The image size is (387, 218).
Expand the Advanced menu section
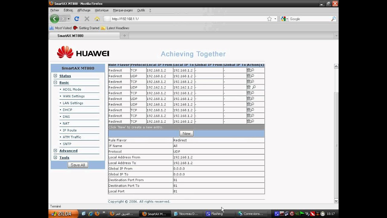(x=55, y=150)
